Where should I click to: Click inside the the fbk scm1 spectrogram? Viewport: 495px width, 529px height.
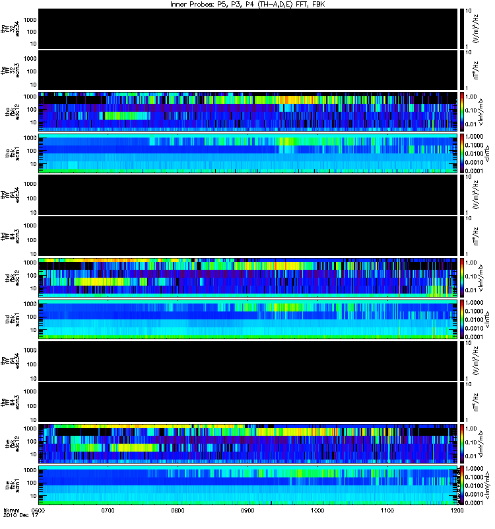[248, 485]
